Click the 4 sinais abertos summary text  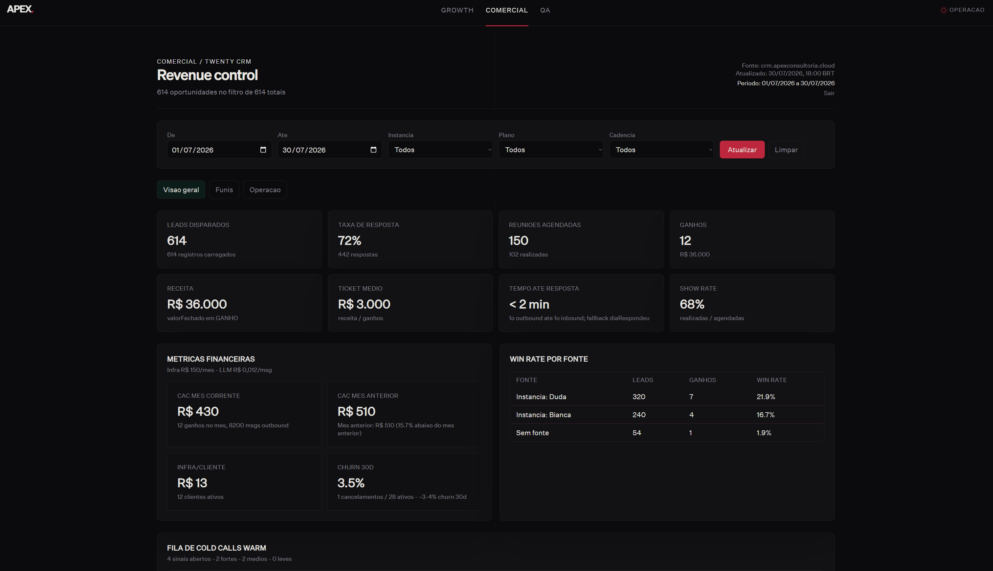coord(229,559)
